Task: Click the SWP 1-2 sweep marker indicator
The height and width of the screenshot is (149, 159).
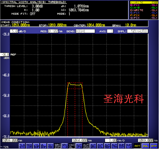Action: pos(129,146)
